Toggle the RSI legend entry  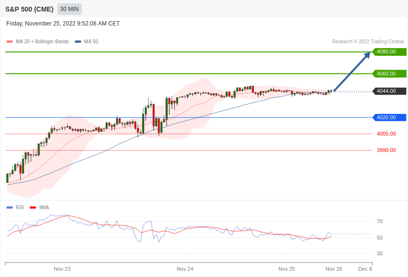[x=15, y=207]
